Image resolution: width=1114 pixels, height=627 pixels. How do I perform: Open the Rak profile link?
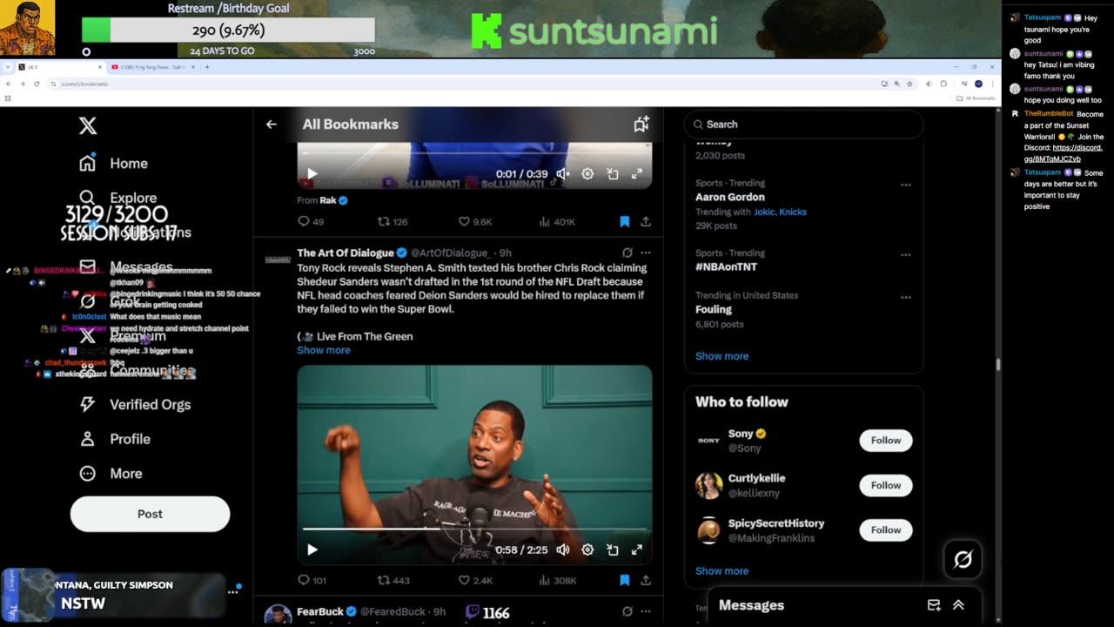[328, 200]
